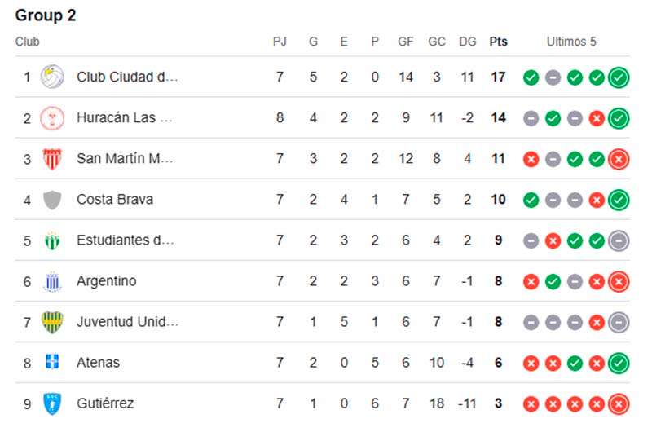The width and height of the screenshot is (652, 432).
Task: Click Club Ciudad crest icon in first row
Action: (x=52, y=77)
